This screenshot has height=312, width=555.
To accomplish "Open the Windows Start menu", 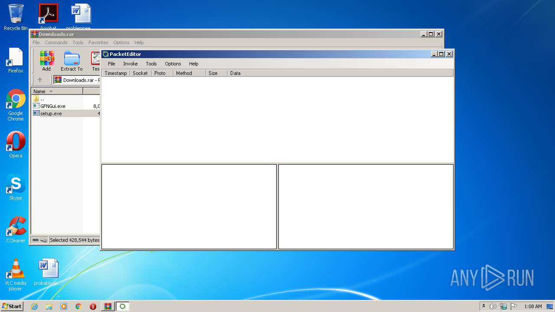I will click(12, 306).
